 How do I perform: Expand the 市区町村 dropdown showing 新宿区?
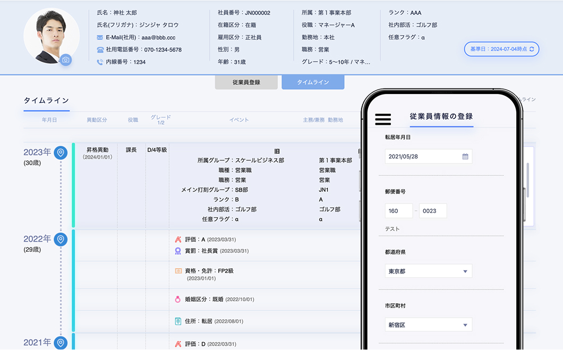tap(428, 325)
